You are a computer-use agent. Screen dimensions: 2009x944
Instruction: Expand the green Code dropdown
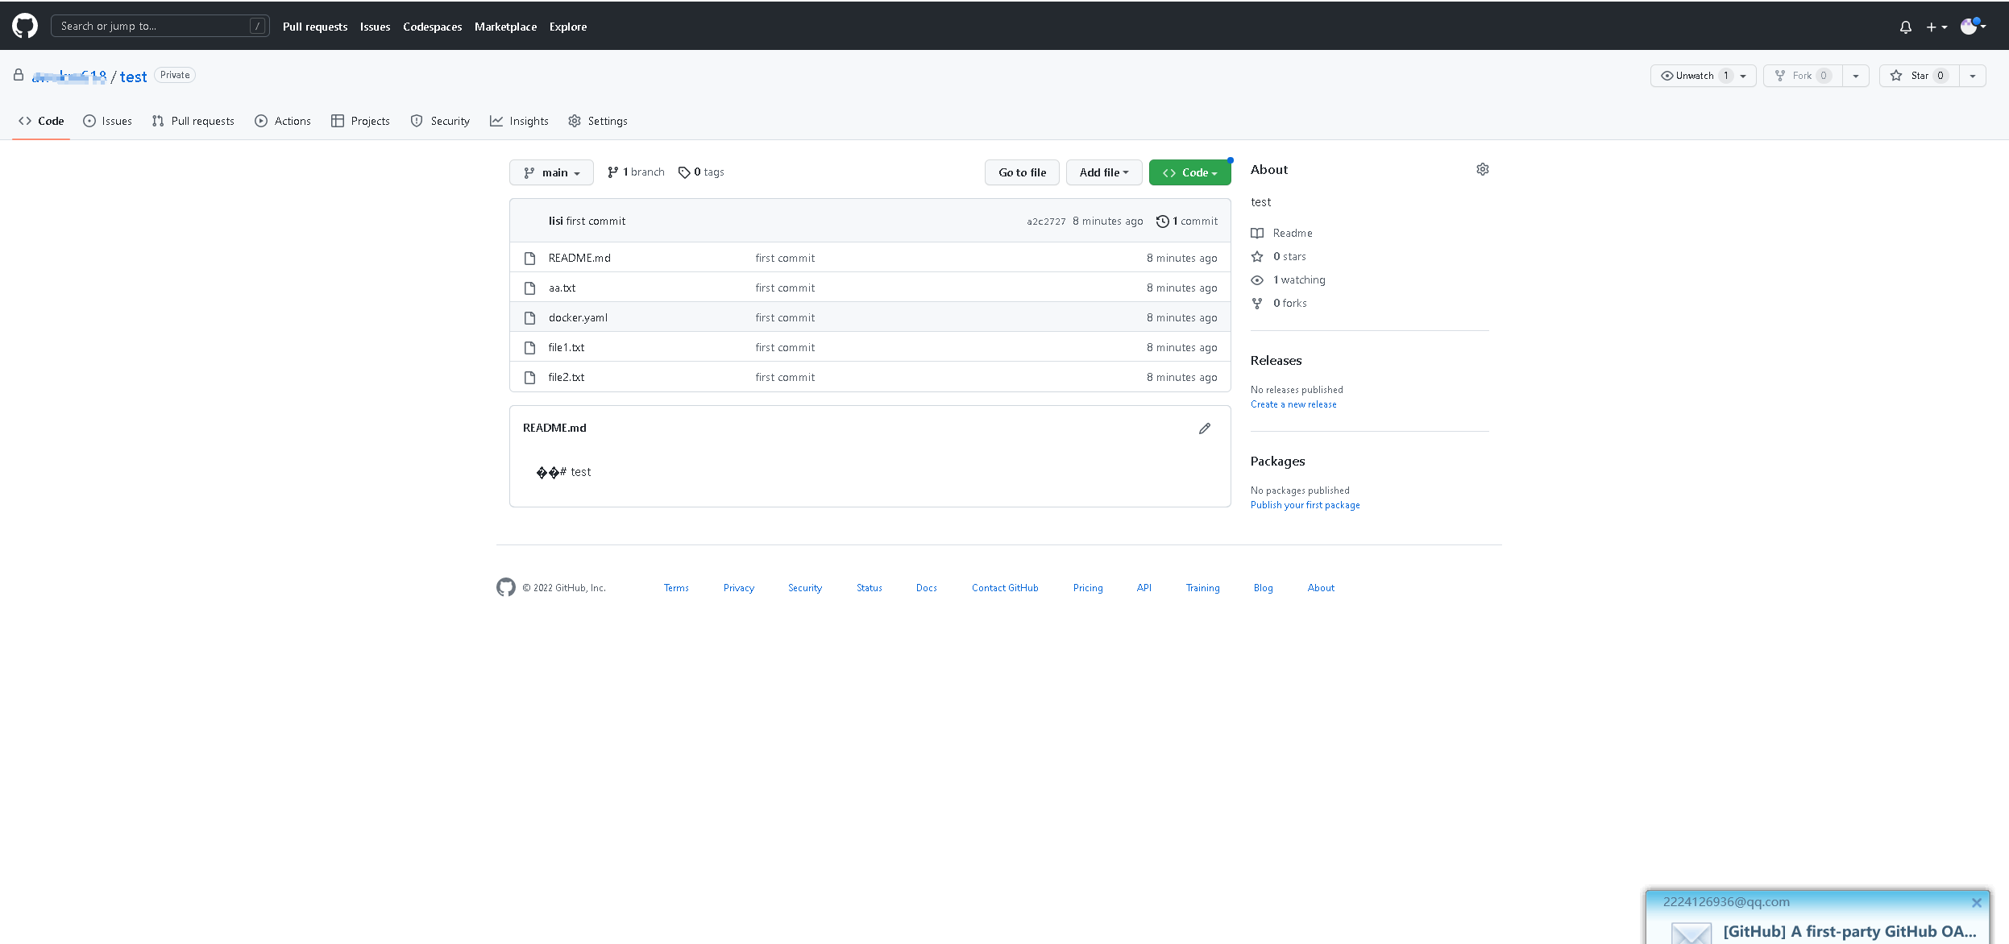pos(1189,172)
